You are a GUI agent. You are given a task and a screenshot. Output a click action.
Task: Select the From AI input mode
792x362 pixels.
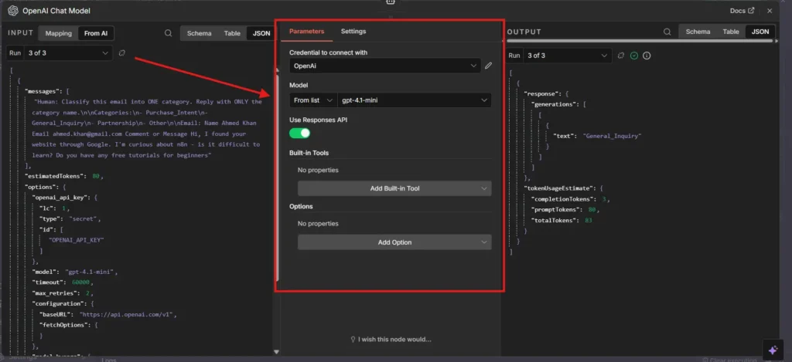pos(96,33)
